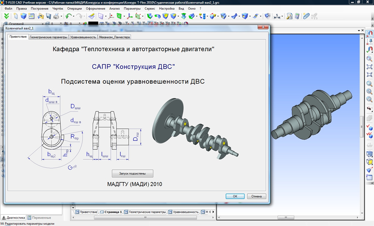The height and width of the screenshot is (226, 374).
Task: Switch to the Переменные panel tab
Action: click(39, 217)
